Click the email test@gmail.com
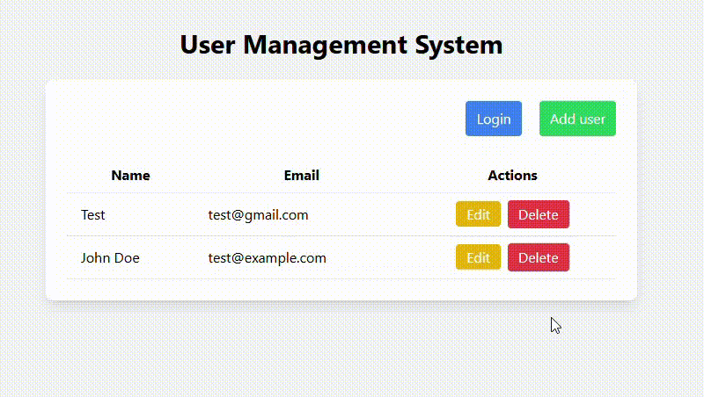This screenshot has height=397, width=704. pos(258,215)
